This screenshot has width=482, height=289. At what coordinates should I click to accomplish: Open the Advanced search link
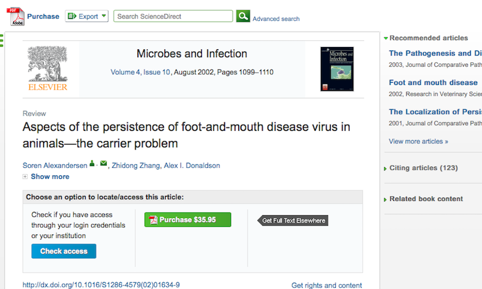(x=276, y=19)
